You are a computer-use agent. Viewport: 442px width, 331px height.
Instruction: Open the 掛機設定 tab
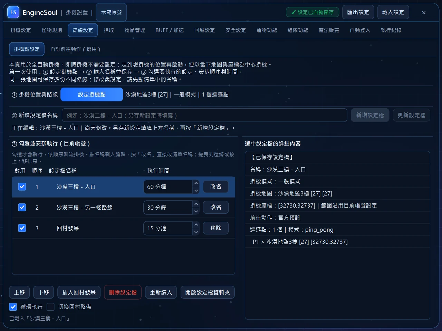point(21,30)
